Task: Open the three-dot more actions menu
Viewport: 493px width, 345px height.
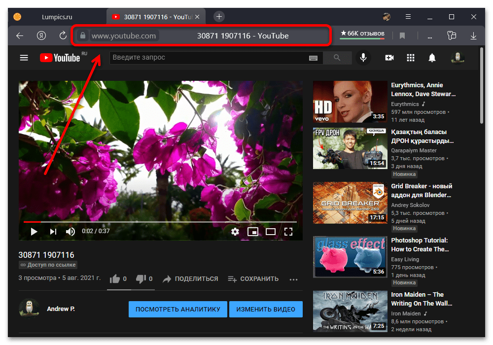Action: [x=293, y=279]
